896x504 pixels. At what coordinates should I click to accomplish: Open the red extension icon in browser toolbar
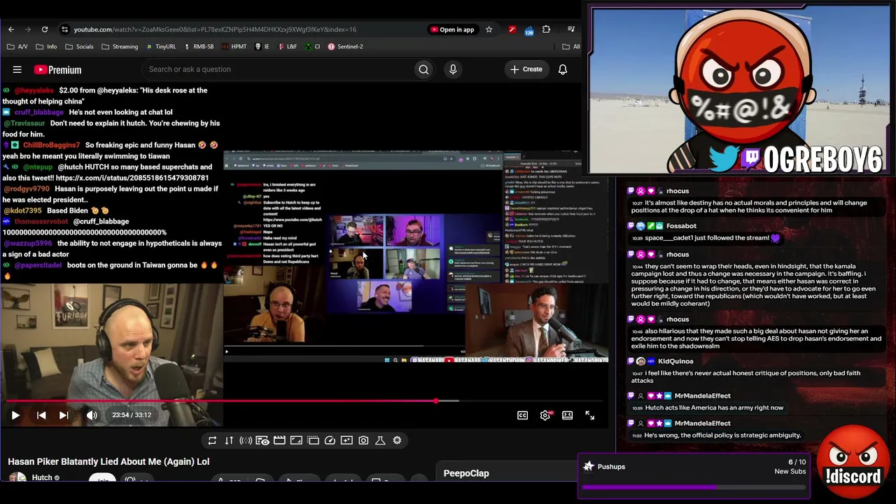click(x=512, y=29)
